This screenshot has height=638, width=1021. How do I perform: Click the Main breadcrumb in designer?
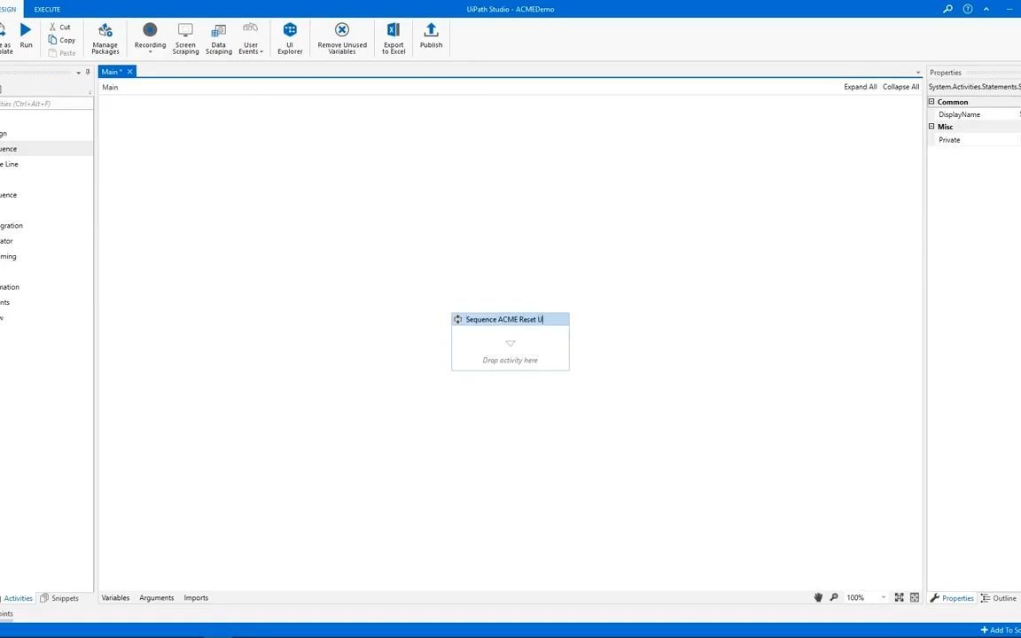point(110,87)
